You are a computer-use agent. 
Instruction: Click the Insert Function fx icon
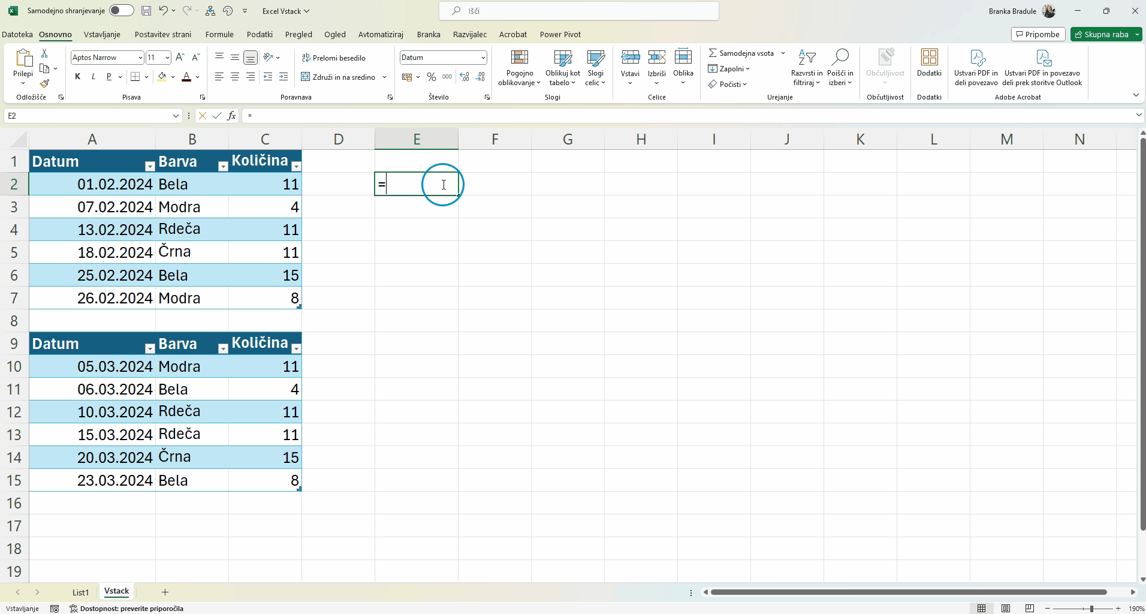point(231,116)
